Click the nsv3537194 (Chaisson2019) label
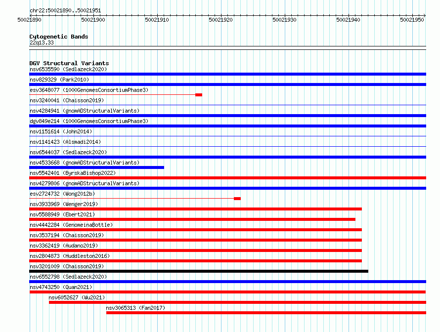The height and width of the screenshot is (332, 440). click(x=67, y=235)
